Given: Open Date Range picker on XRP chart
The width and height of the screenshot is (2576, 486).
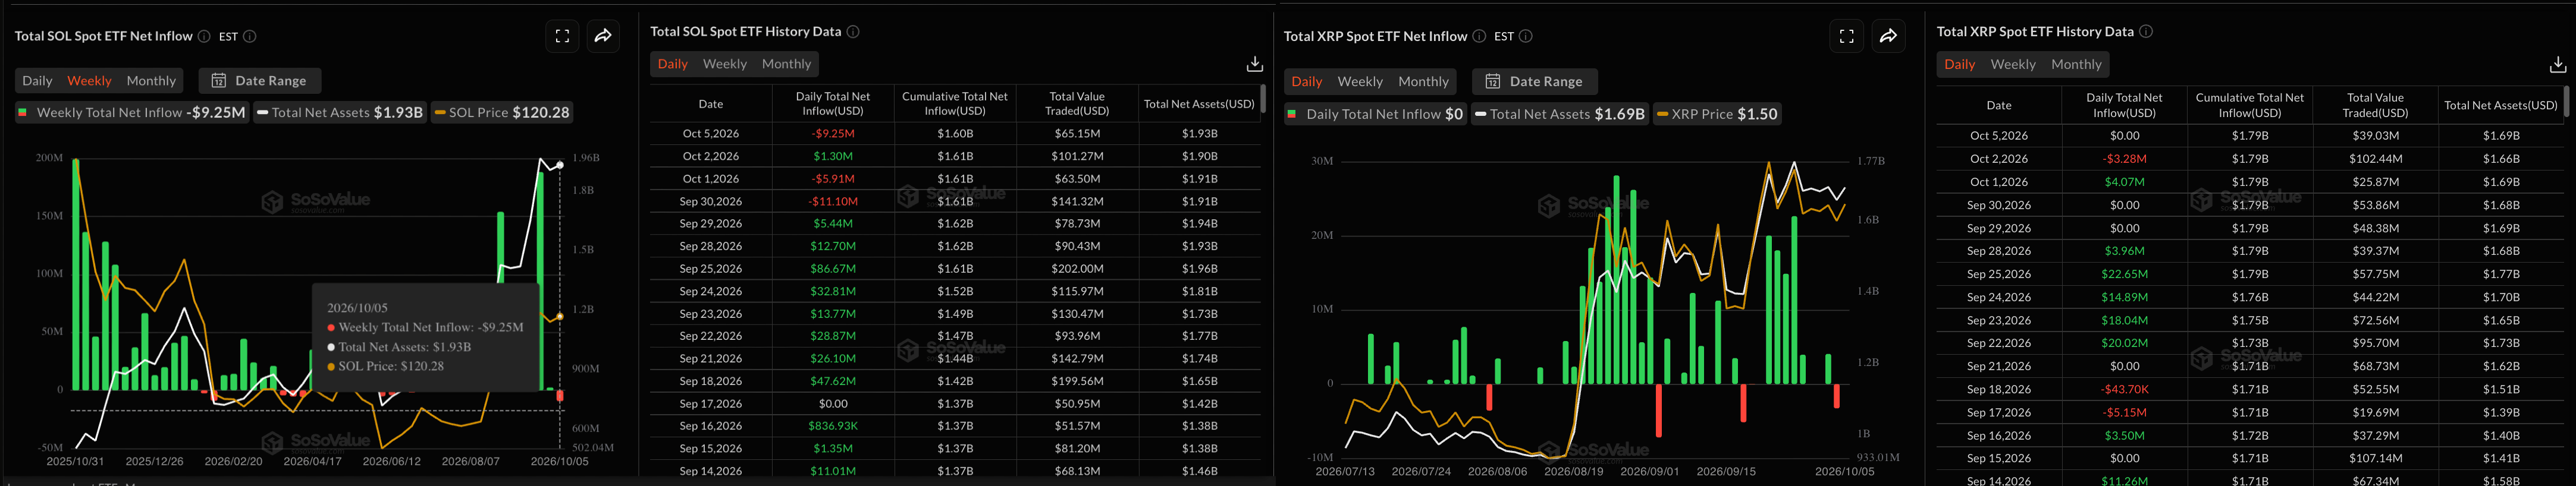Looking at the screenshot, I should (1535, 82).
